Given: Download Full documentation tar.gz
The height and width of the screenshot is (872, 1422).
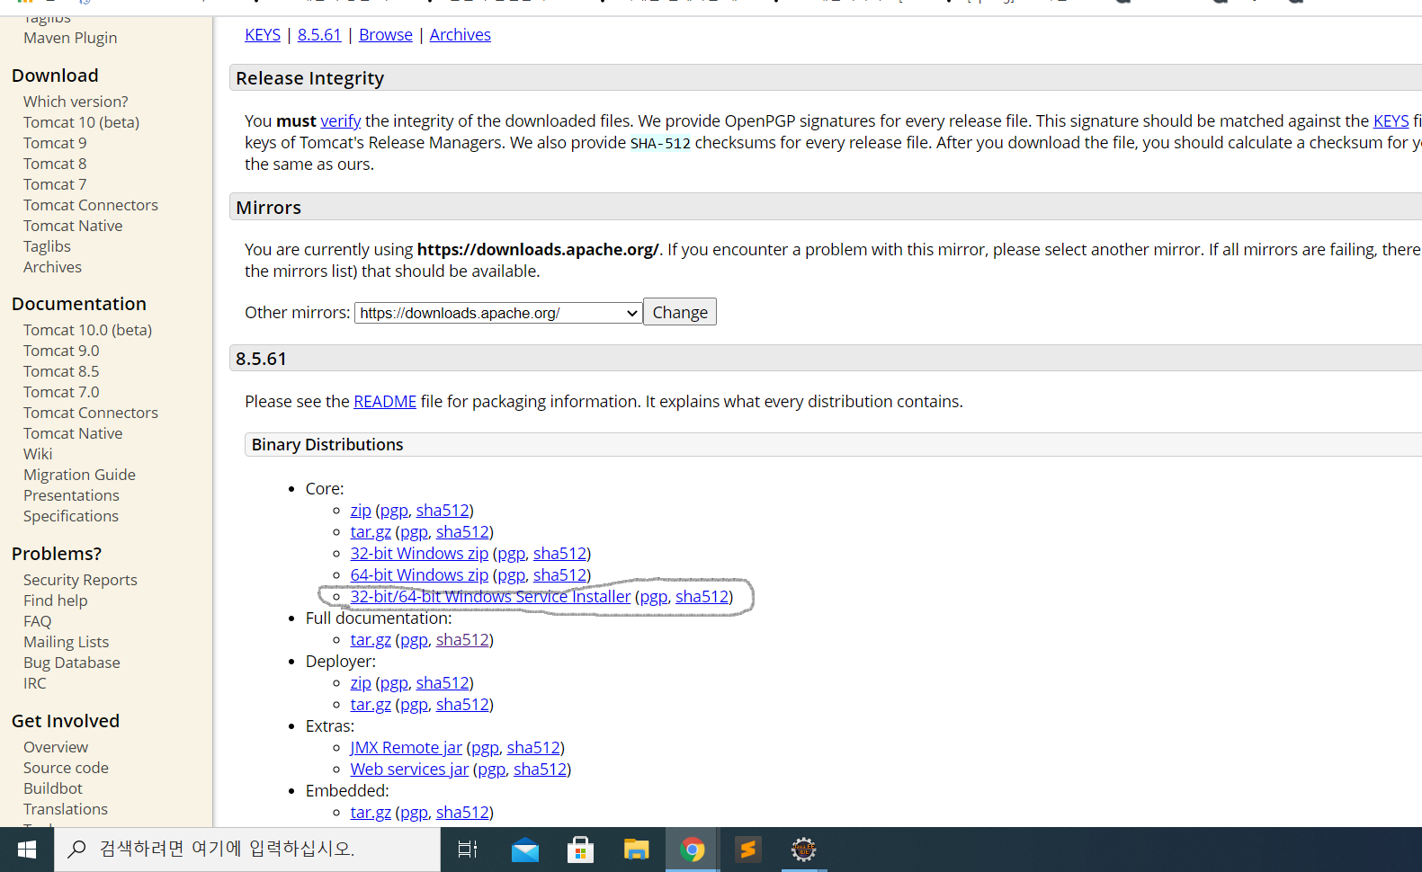Looking at the screenshot, I should [371, 640].
